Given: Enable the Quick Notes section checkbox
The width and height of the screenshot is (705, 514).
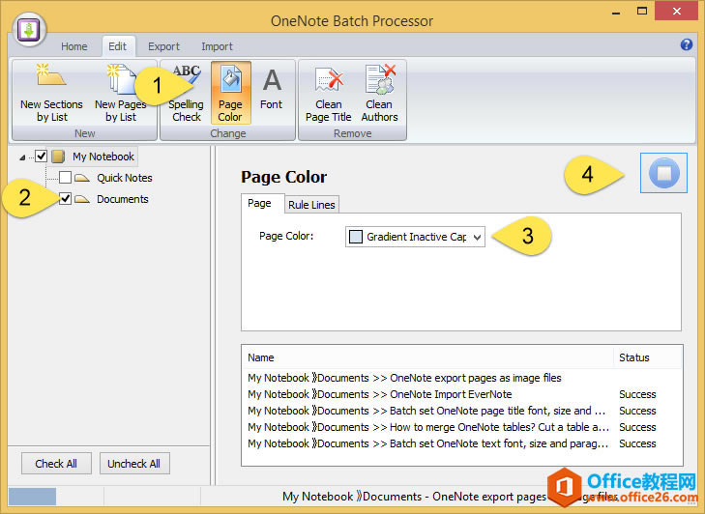Looking at the screenshot, I should [x=65, y=178].
